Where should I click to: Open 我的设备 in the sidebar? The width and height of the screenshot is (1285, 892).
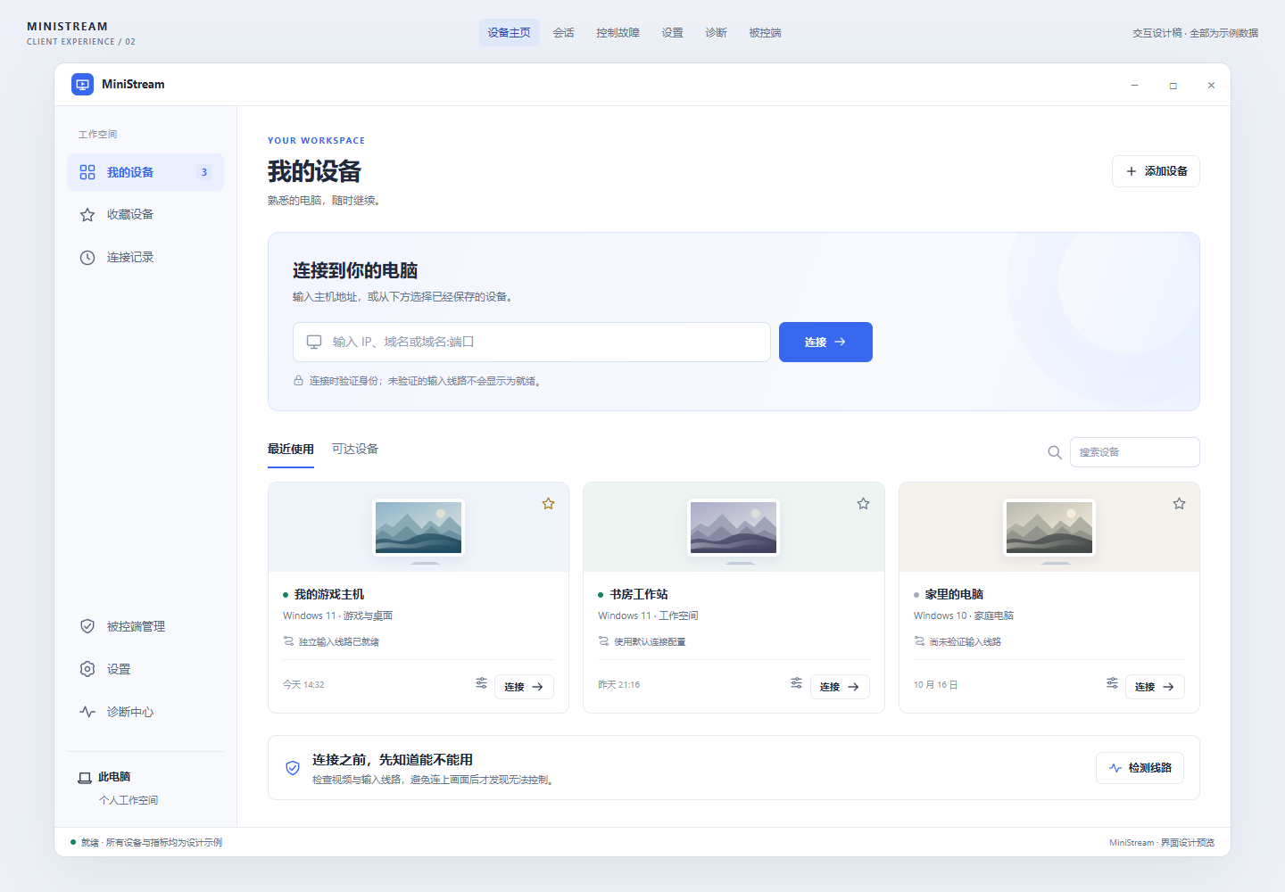click(145, 172)
